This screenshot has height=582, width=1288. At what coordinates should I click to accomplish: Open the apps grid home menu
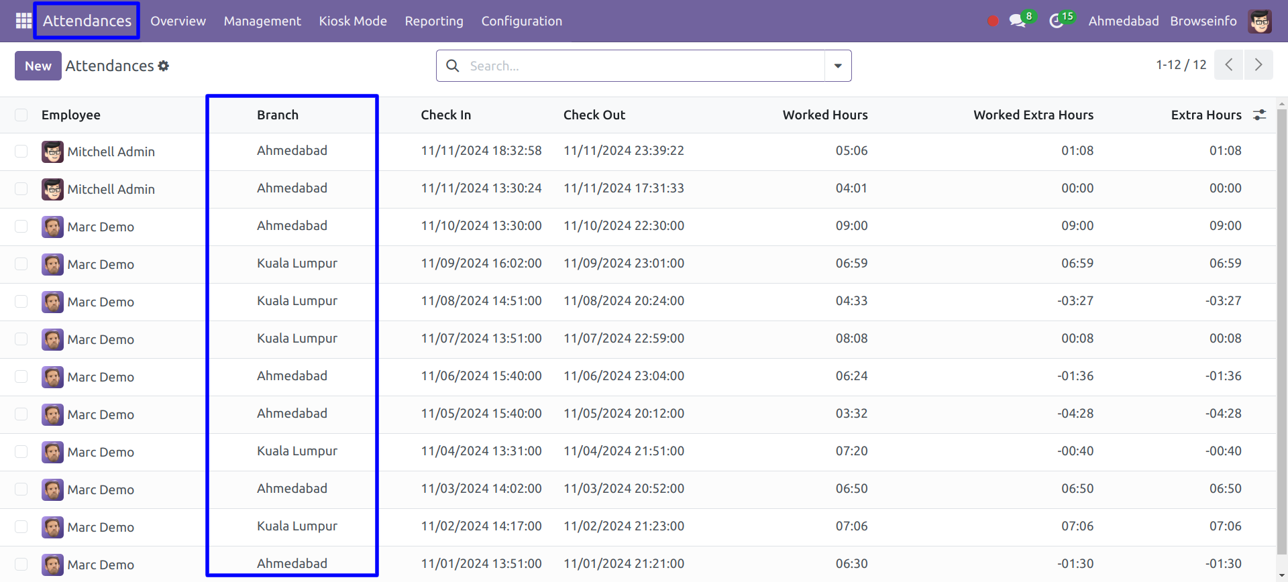[x=23, y=21]
